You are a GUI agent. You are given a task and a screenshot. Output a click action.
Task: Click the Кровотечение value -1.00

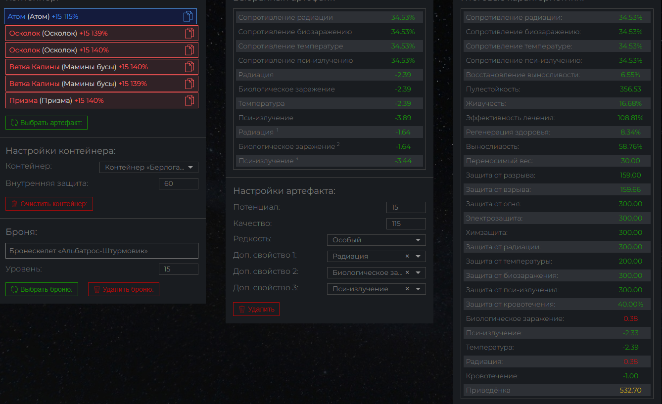(x=630, y=376)
